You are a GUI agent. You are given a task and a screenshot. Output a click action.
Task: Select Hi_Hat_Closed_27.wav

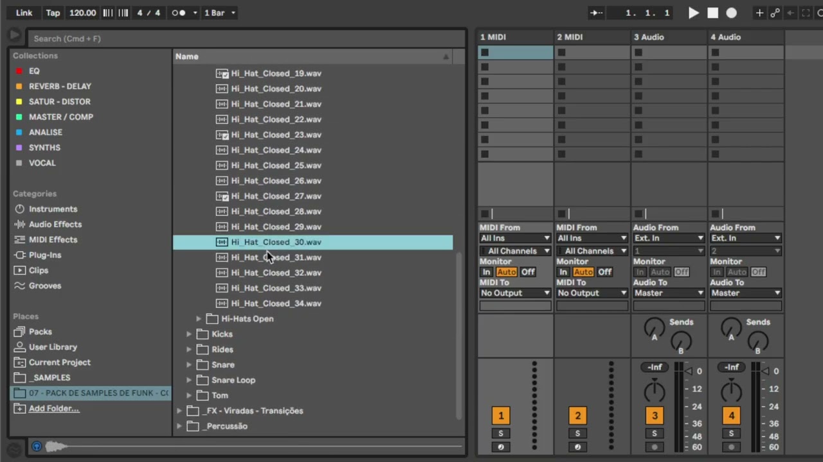(x=276, y=196)
